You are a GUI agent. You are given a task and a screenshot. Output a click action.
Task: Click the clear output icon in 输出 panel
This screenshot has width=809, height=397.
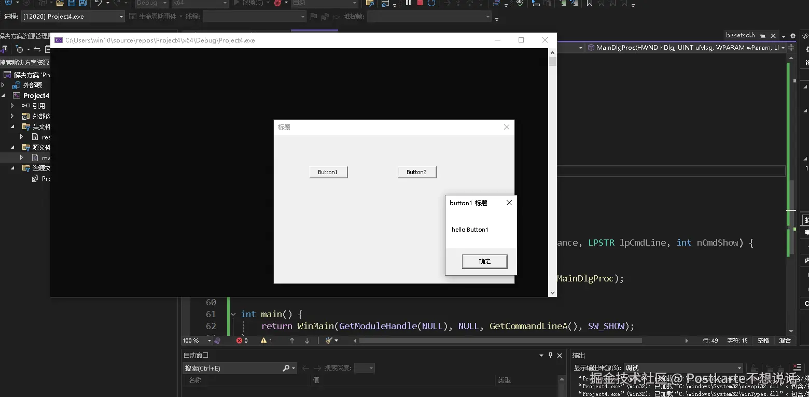click(797, 367)
